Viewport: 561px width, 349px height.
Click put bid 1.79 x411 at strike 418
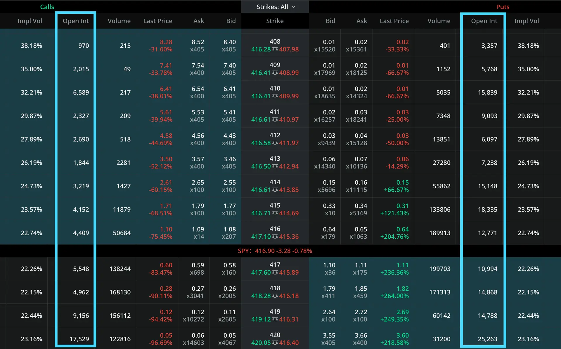pos(328,292)
